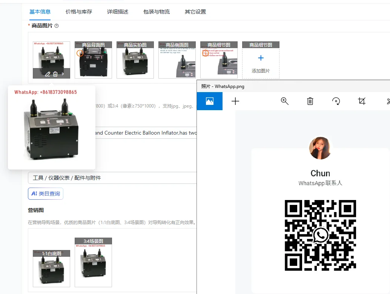Screen dimensions: 390x294
Task: Click the 工具 / 仪器仪表 category field
Action: 112,178
